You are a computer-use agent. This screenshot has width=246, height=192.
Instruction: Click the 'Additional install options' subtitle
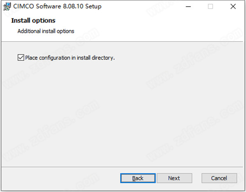pyautogui.click(x=46, y=31)
